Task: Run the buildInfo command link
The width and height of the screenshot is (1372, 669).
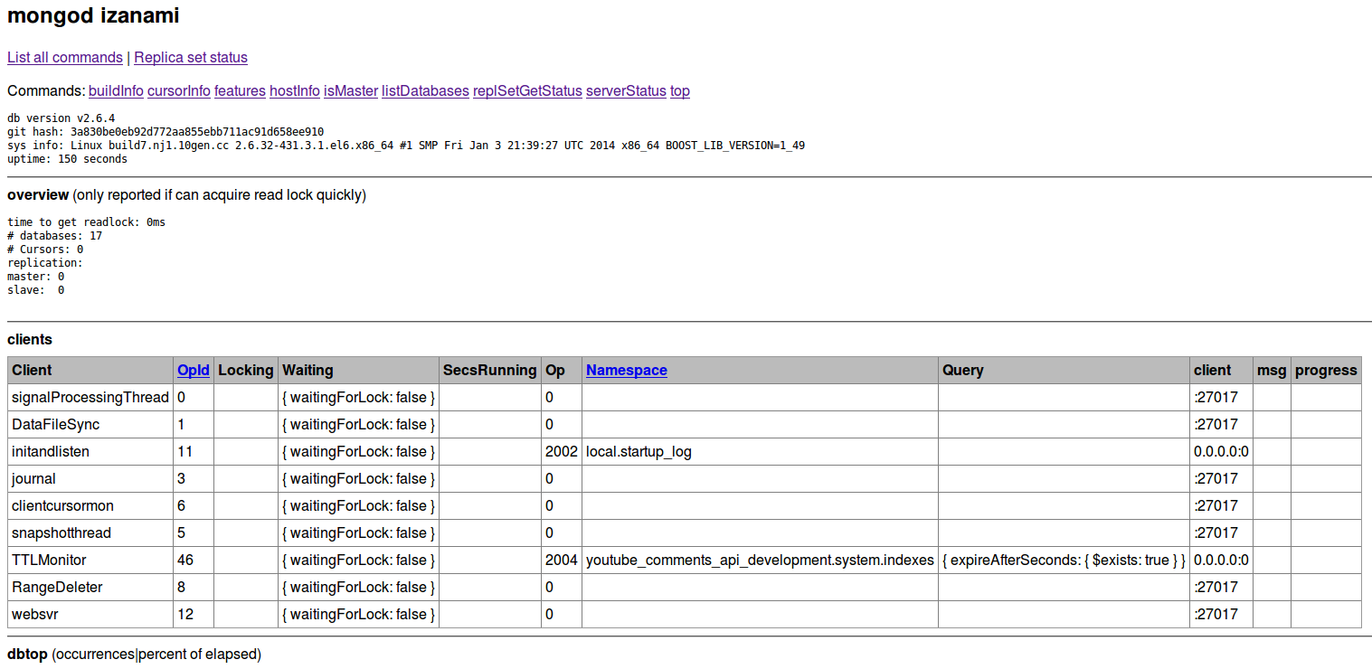Action: (x=116, y=90)
